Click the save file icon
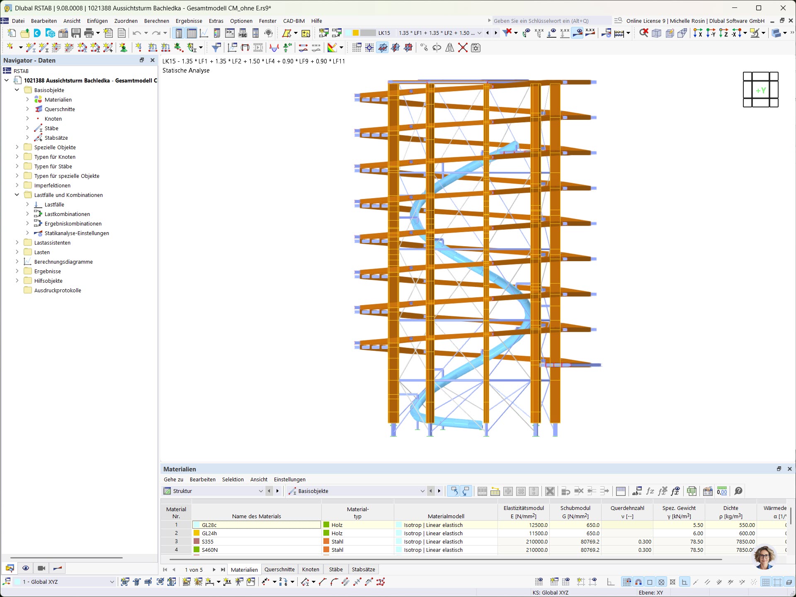The width and height of the screenshot is (796, 597). (76, 33)
